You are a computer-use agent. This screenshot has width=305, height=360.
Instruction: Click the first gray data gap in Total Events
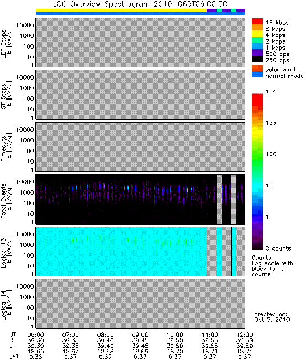tap(219, 199)
